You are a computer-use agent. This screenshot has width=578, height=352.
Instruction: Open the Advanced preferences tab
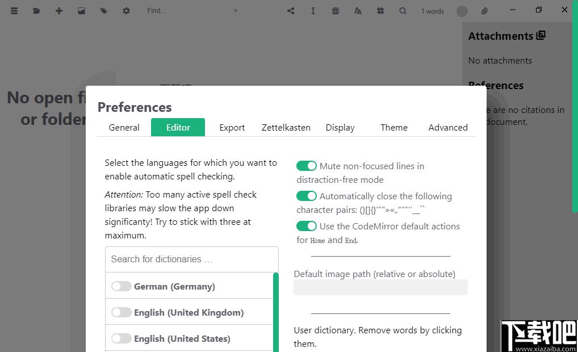(448, 128)
